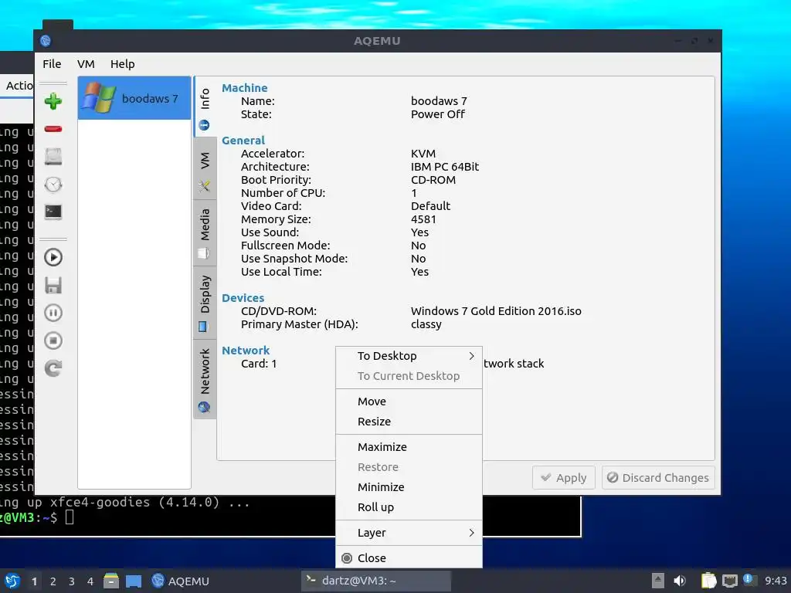Choose Resize from the window context menu
The height and width of the screenshot is (593, 791).
(x=409, y=422)
